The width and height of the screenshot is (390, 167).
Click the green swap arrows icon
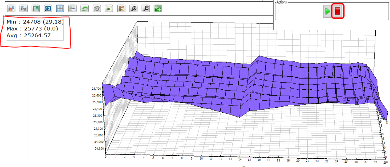coord(158,8)
